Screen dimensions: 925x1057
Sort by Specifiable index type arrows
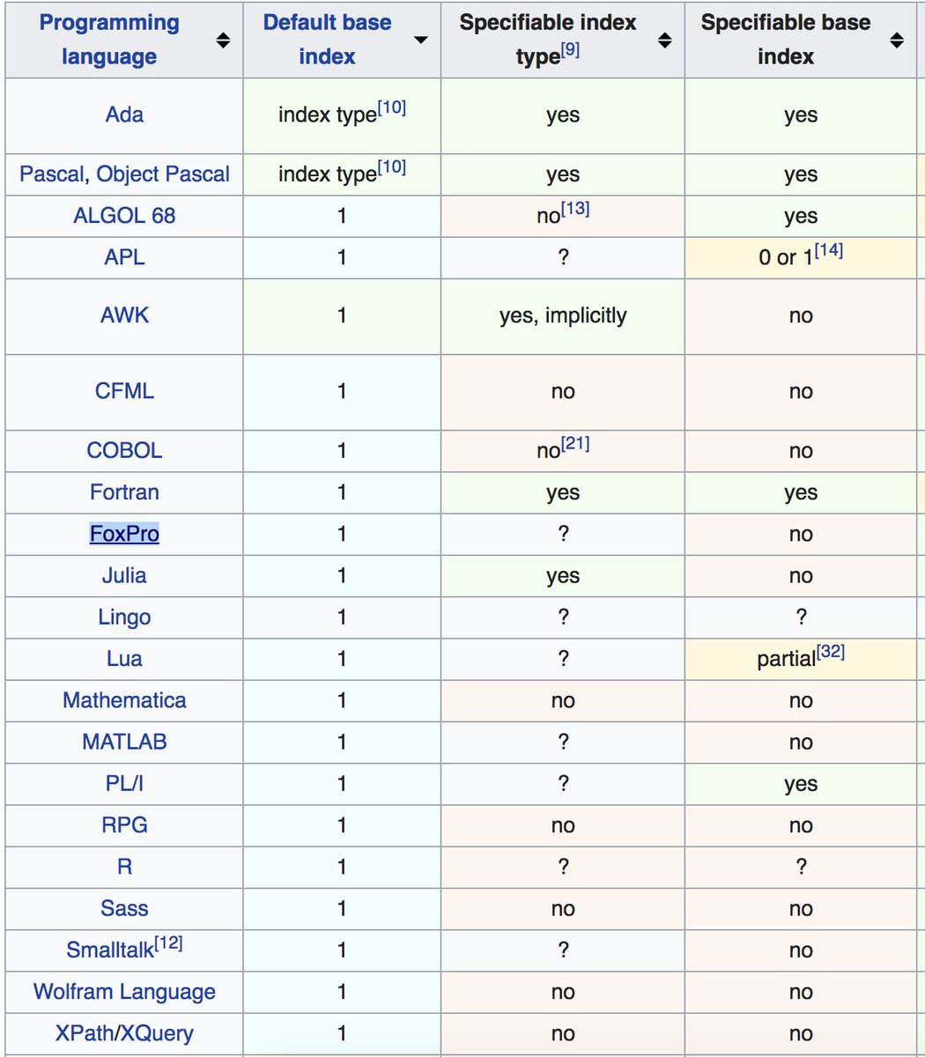[665, 41]
